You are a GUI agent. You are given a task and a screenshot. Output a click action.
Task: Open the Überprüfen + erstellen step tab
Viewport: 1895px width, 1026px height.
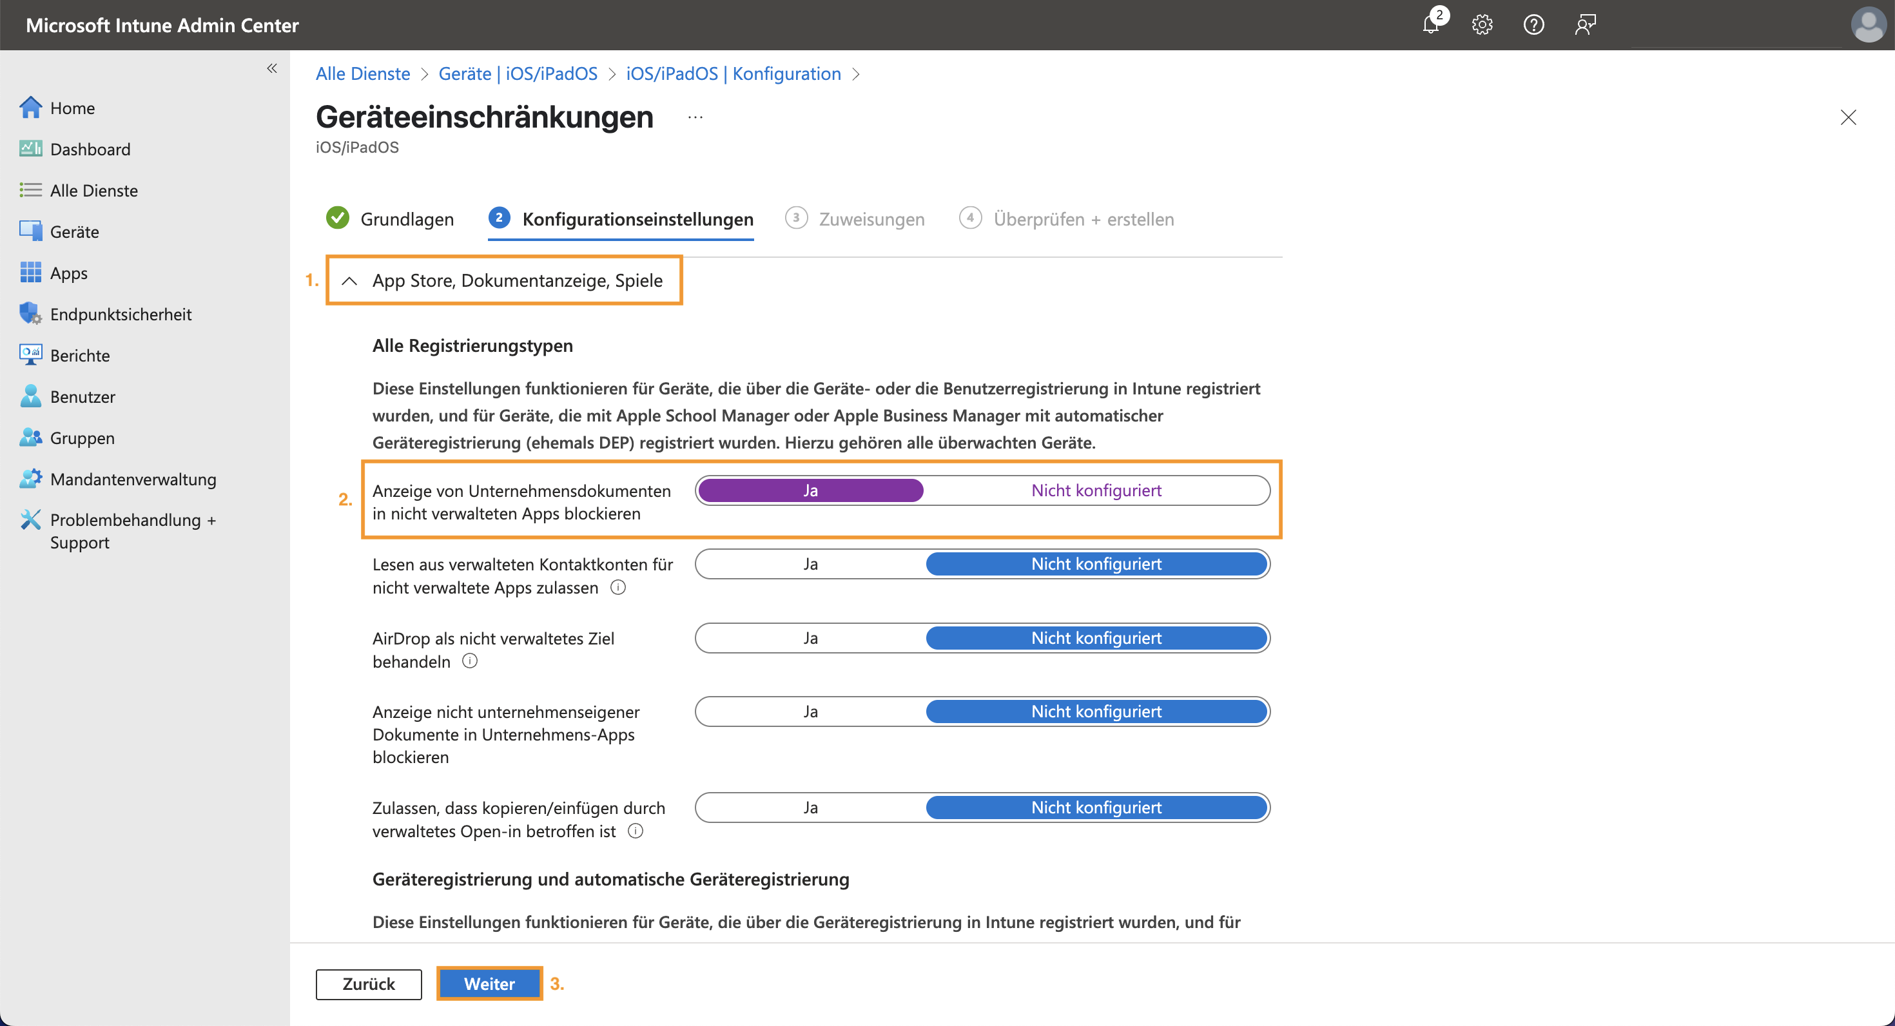click(1067, 218)
